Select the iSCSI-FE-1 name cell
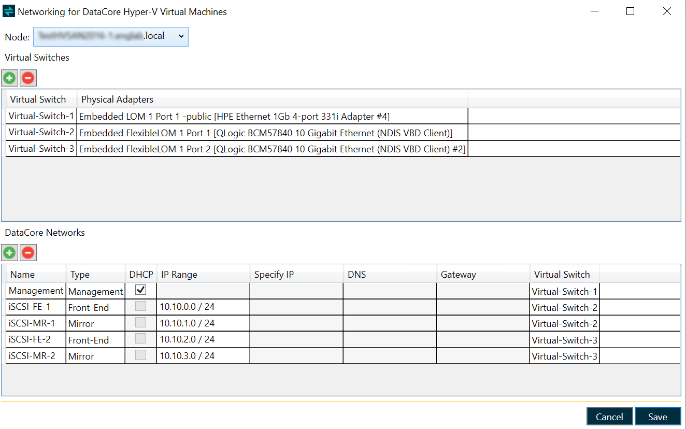The height and width of the screenshot is (429, 686). 36,307
